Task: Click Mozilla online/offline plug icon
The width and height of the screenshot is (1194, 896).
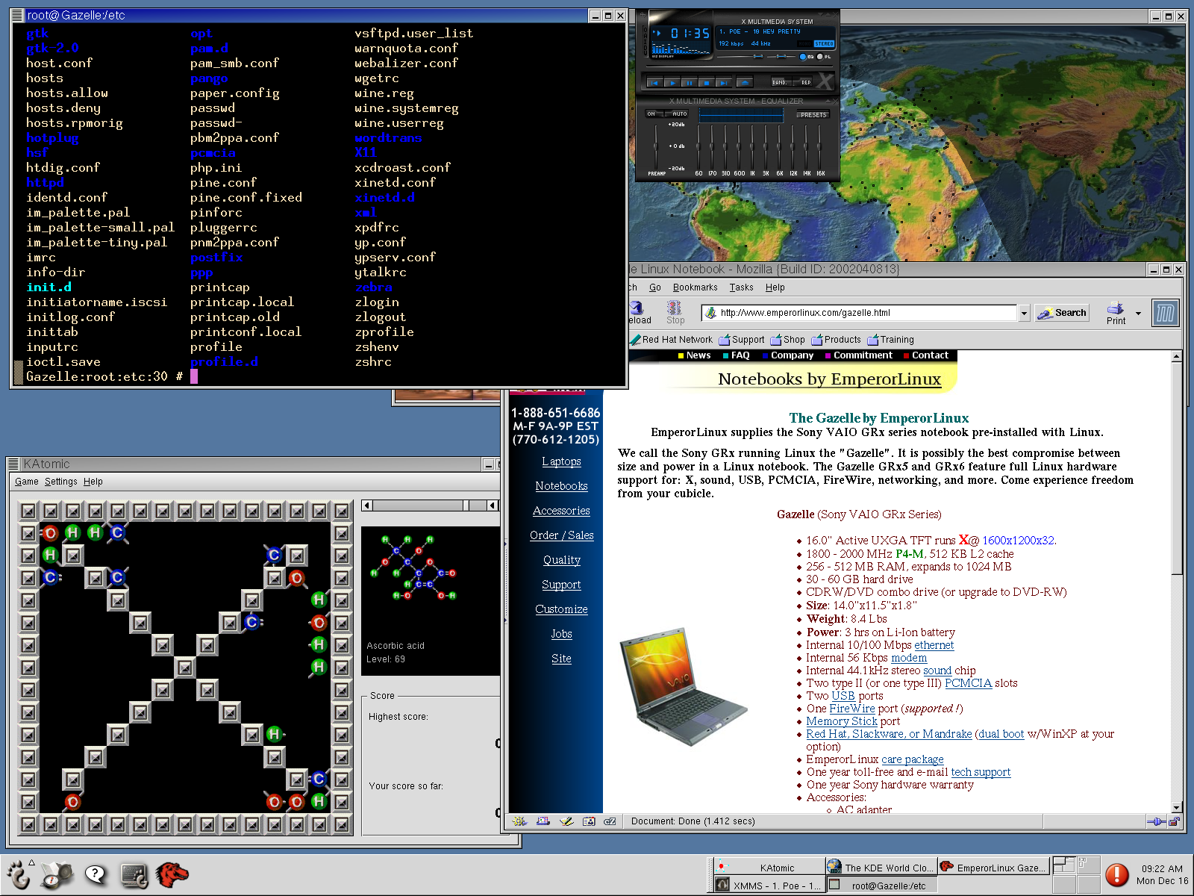Action: pyautogui.click(x=1157, y=821)
